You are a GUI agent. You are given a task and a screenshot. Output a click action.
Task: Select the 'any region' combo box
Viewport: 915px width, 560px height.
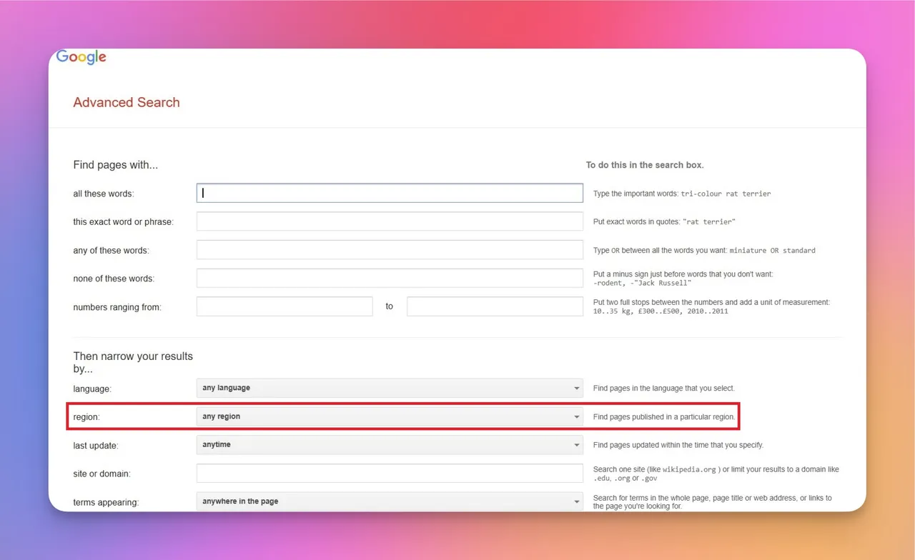click(x=390, y=416)
